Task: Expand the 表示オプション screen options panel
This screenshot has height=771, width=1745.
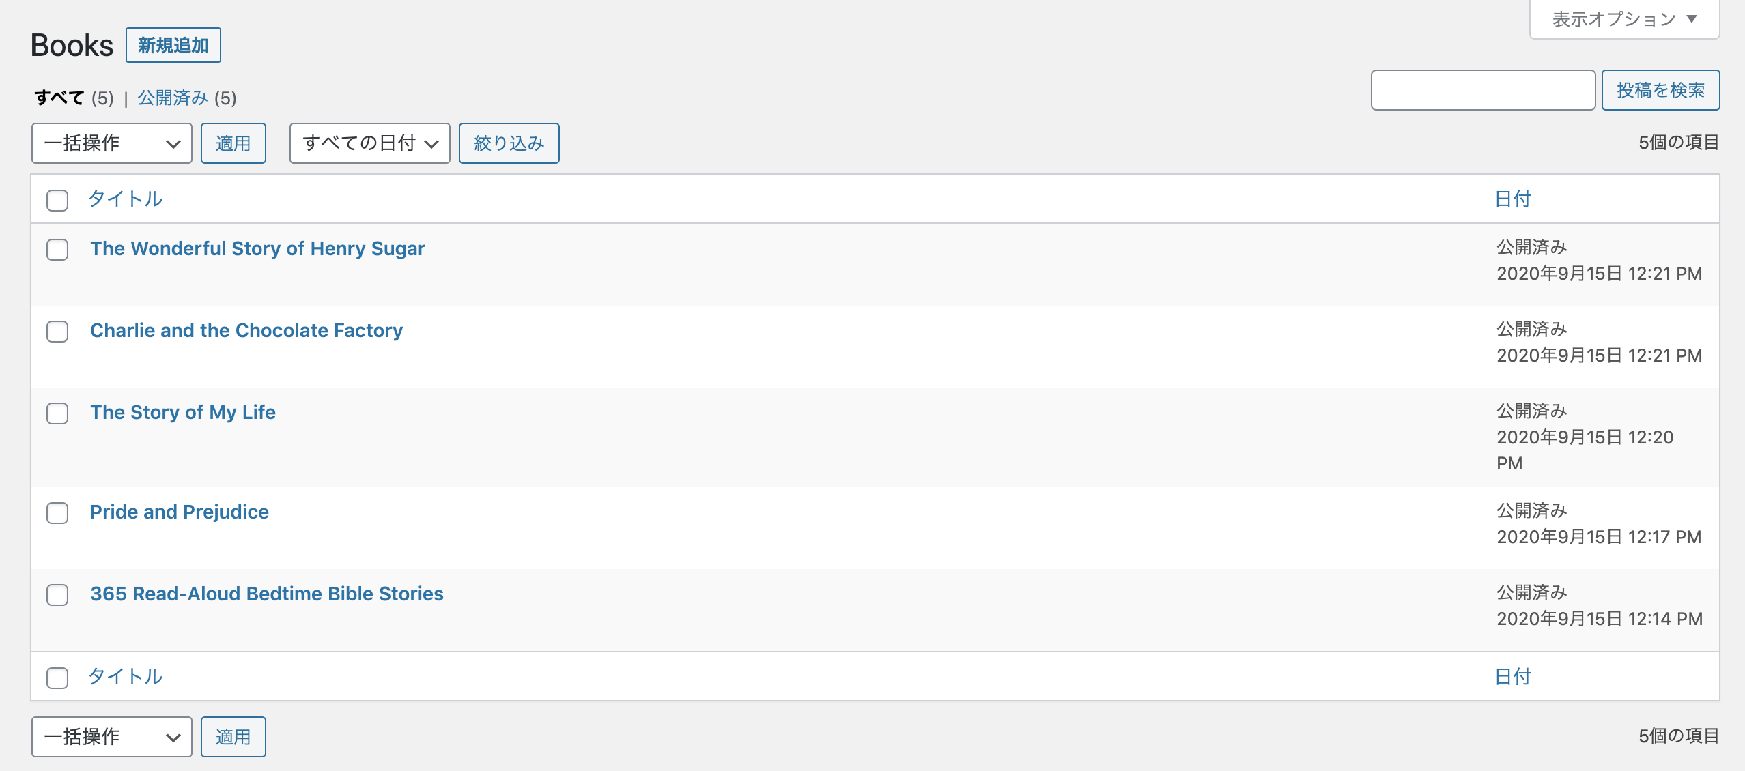Action: tap(1623, 19)
